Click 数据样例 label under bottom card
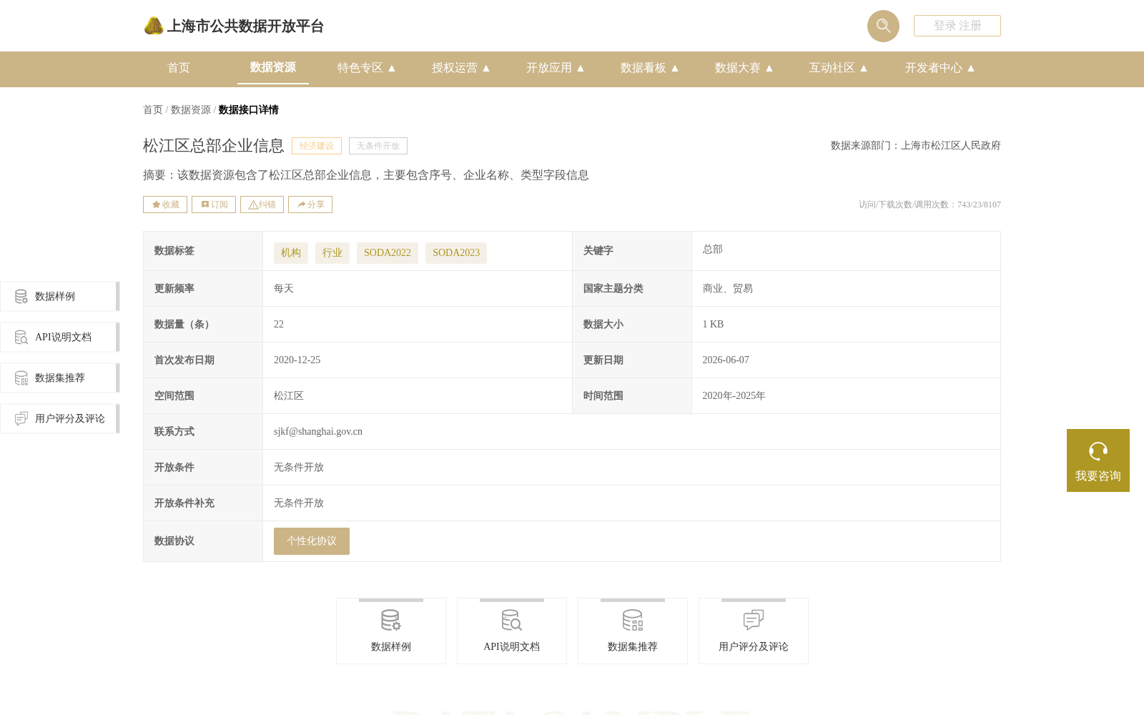This screenshot has height=715, width=1144. (391, 647)
